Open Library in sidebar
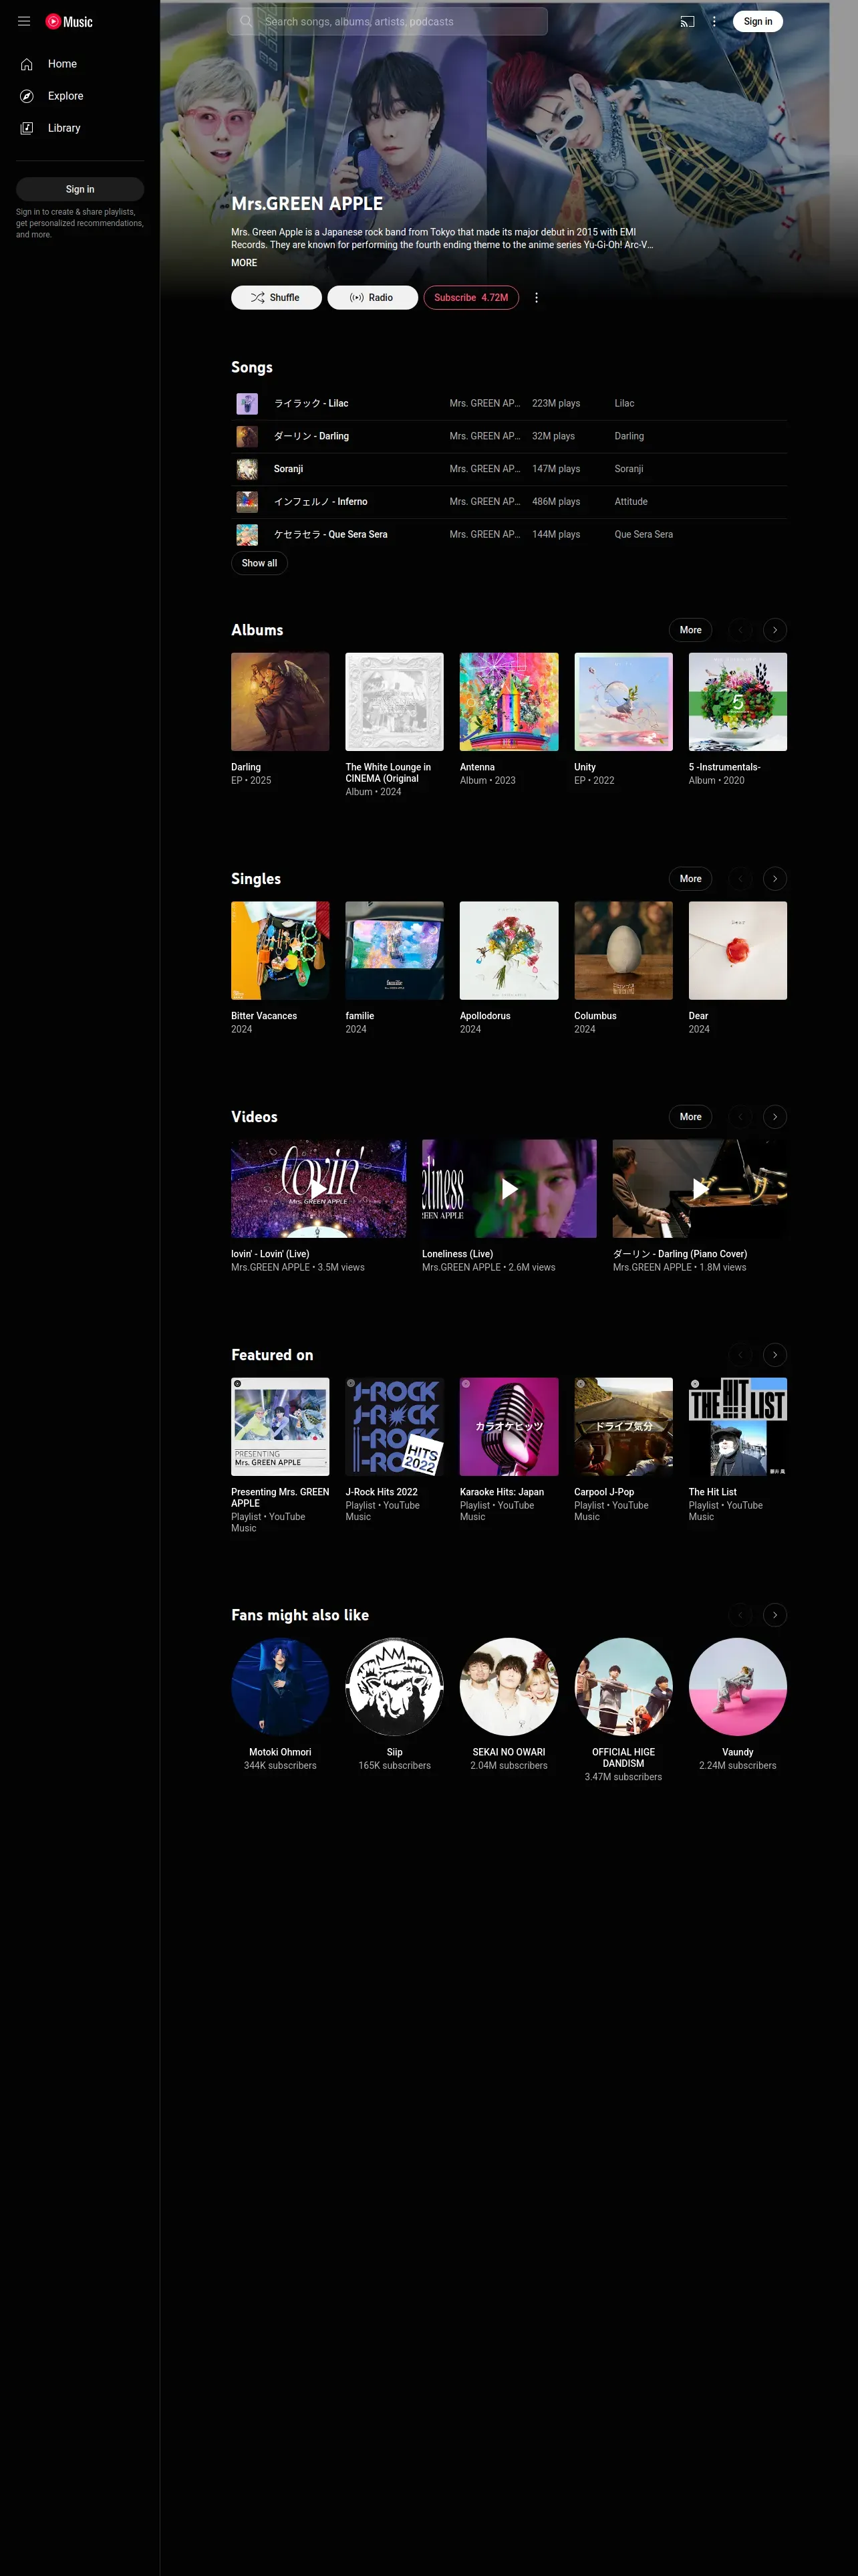The height and width of the screenshot is (2576, 858). (x=80, y=128)
